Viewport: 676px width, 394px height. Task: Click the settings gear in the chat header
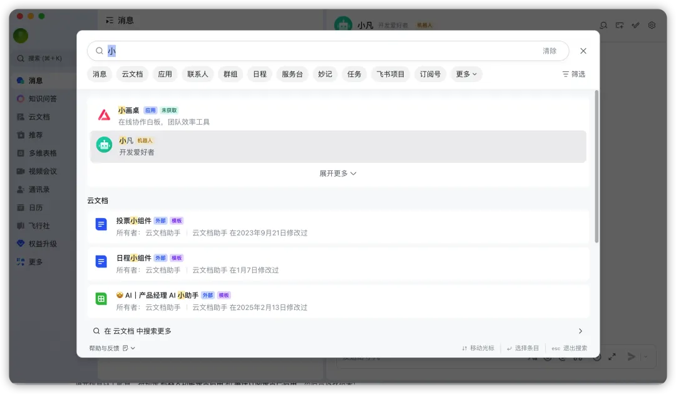[x=652, y=26]
